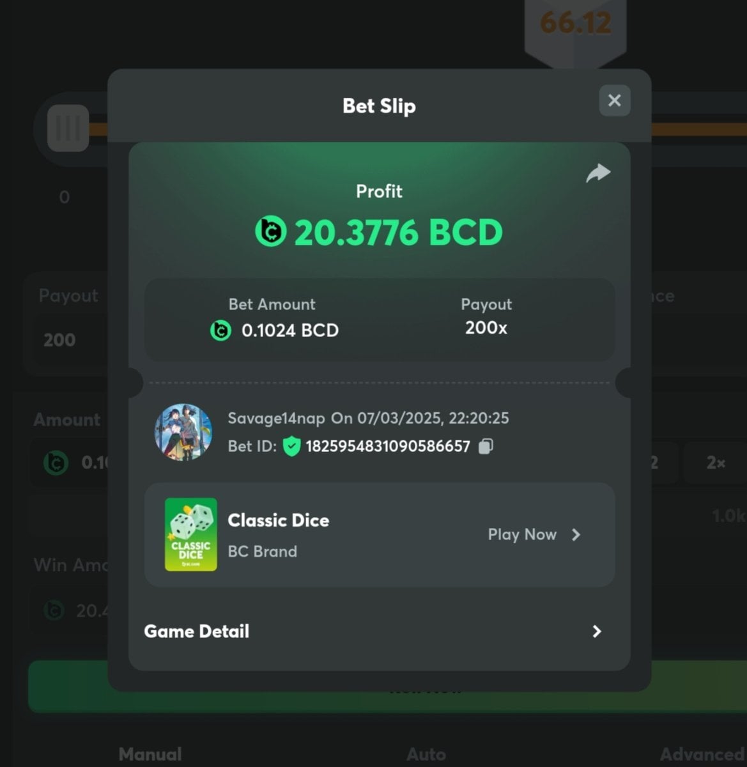Click the Classic Dice game thumbnail
747x767 pixels.
tap(191, 534)
